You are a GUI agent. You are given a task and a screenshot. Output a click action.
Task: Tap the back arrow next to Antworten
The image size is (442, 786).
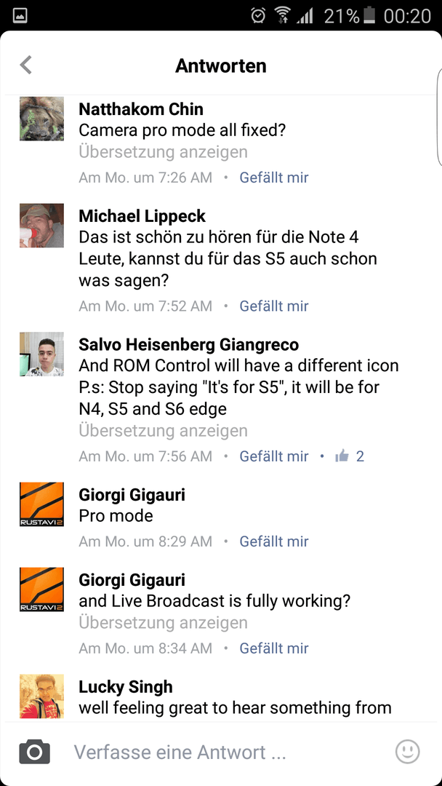tap(25, 65)
